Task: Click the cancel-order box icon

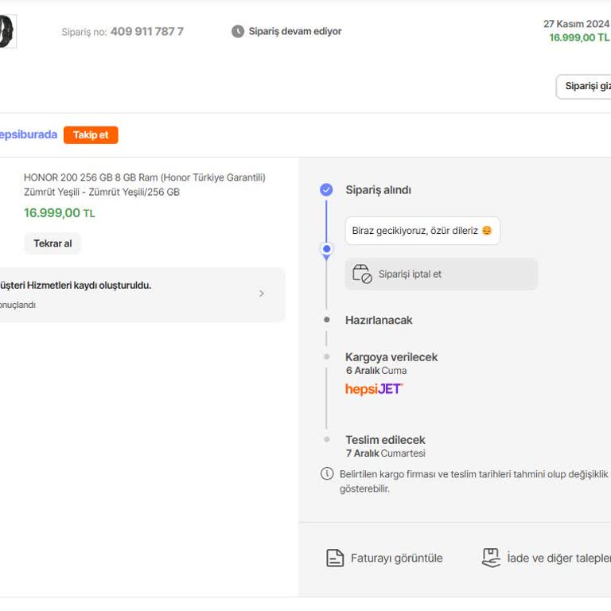Action: click(362, 274)
